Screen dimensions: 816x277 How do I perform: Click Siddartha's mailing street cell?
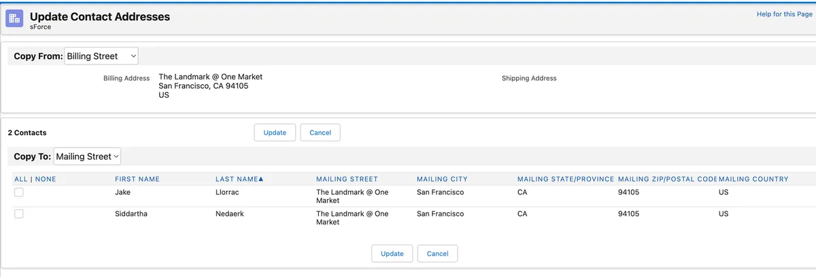point(352,218)
